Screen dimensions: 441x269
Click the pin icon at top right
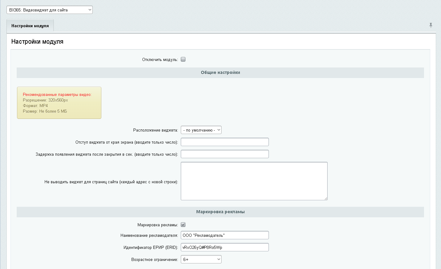tap(430, 25)
